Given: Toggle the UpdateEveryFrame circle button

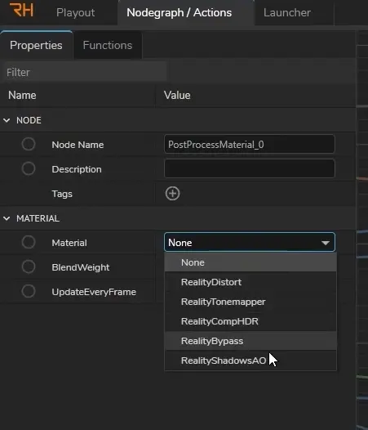Looking at the screenshot, I should tap(29, 291).
